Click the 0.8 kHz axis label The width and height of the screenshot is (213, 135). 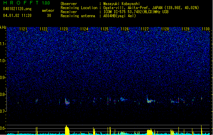pyautogui.click(x=3, y=94)
